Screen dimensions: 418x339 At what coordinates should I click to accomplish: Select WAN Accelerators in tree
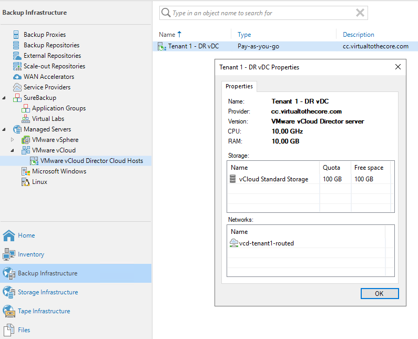[49, 77]
